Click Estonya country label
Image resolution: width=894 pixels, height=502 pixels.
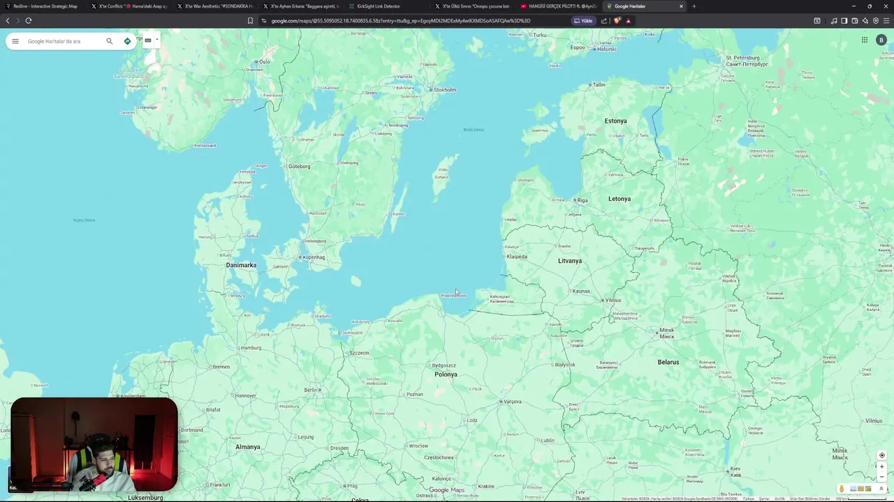click(616, 121)
